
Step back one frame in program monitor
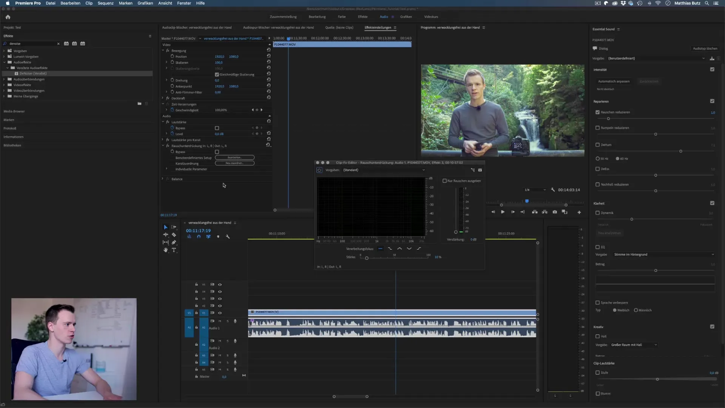click(493, 212)
